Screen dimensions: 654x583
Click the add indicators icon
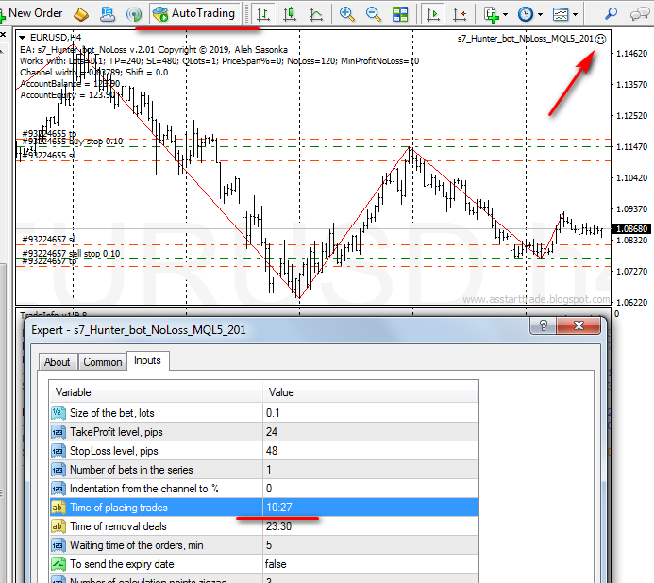point(492,14)
